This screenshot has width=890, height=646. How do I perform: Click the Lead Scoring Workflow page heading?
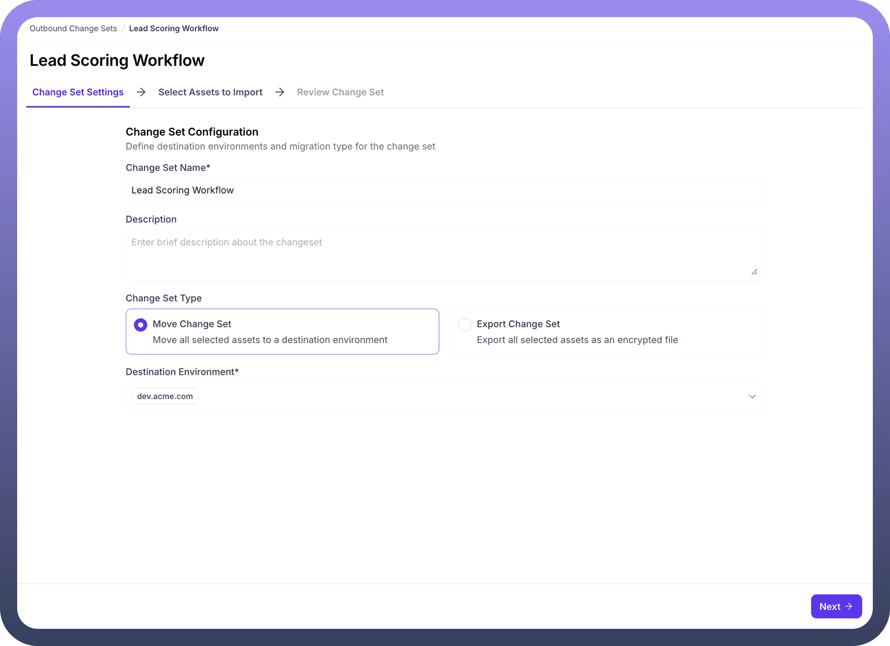117,60
